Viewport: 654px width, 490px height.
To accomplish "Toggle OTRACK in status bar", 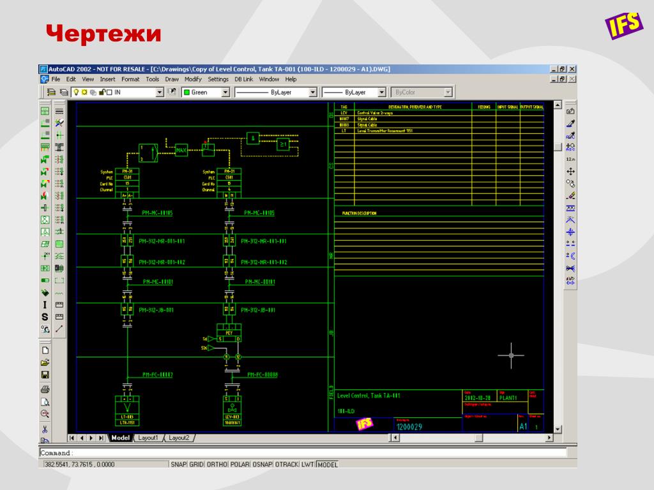I will click(x=287, y=464).
